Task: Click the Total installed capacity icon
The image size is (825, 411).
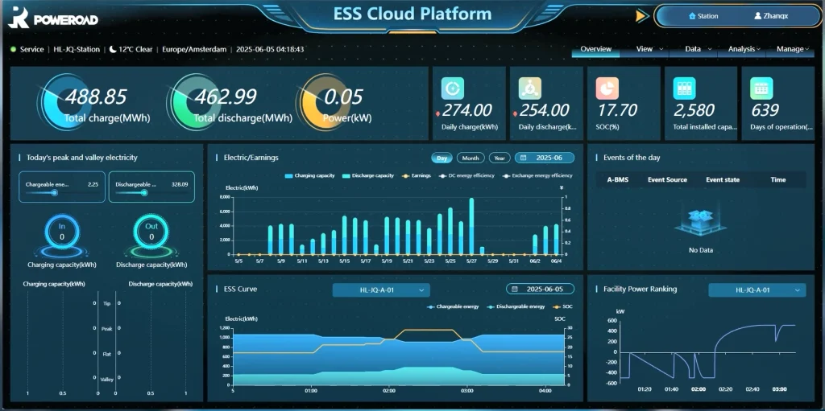Action: tap(684, 88)
